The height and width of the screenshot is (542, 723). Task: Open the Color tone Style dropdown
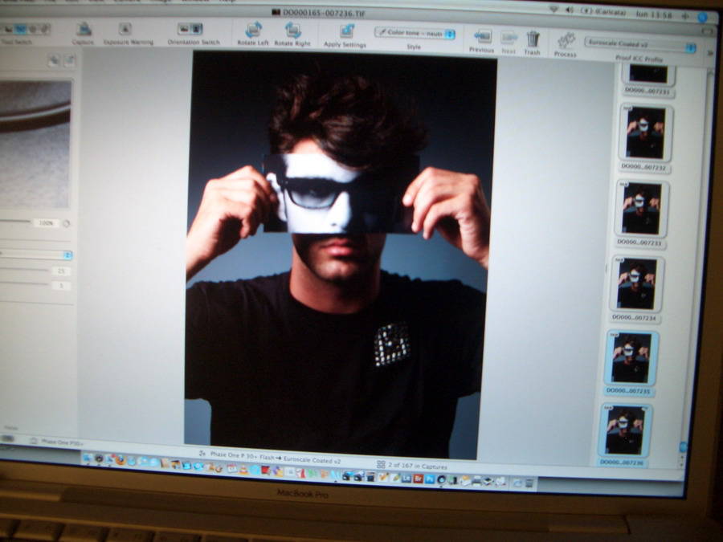click(415, 34)
